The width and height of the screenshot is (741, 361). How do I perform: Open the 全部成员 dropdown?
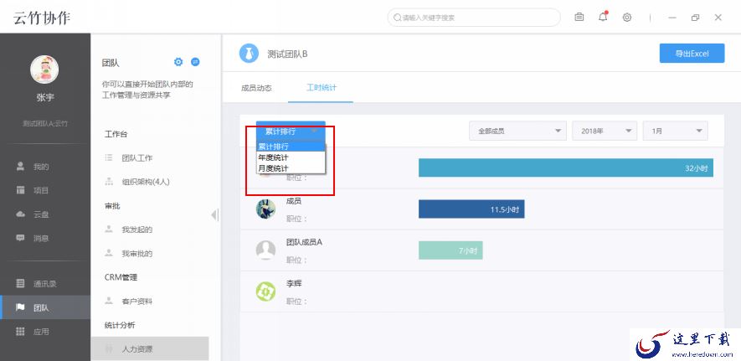pyautogui.click(x=517, y=131)
